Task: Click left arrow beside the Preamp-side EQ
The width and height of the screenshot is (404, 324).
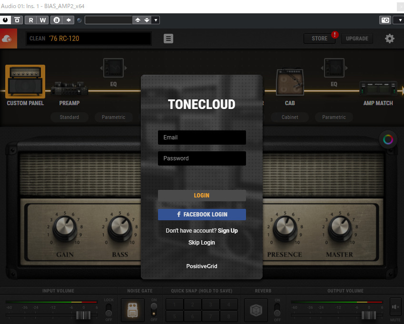Action: pos(101,68)
